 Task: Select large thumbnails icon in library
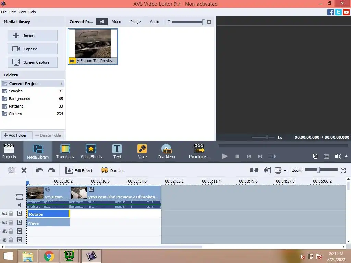[x=209, y=22]
